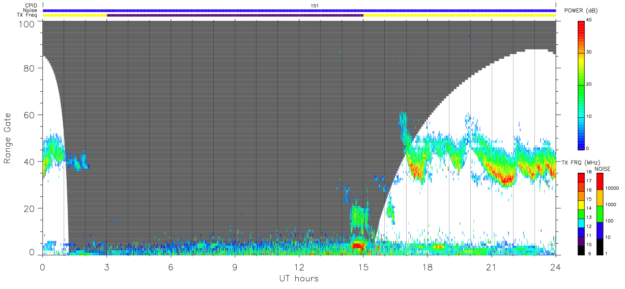625x289 pixels.
Task: Click the 20 tick on Range Gate axis
Action: (30, 208)
